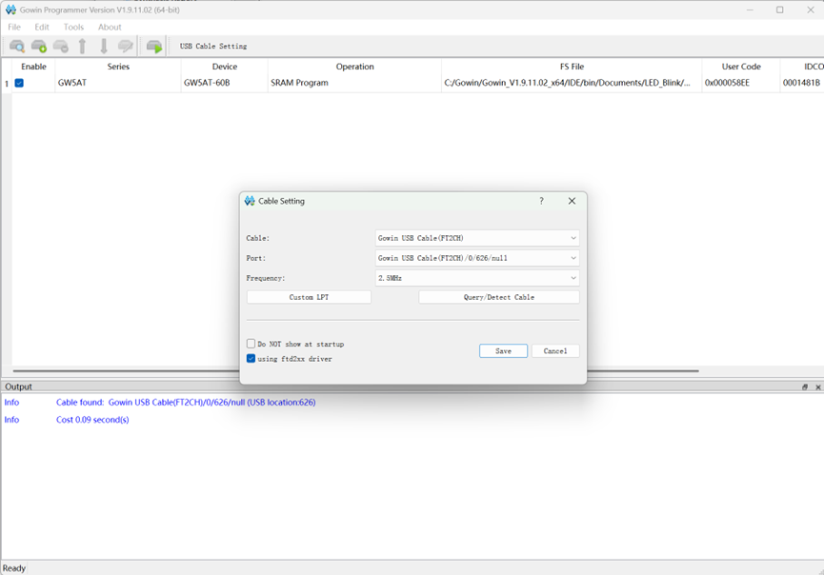Open the Port dropdown
The width and height of the screenshot is (824, 575).
coord(477,258)
